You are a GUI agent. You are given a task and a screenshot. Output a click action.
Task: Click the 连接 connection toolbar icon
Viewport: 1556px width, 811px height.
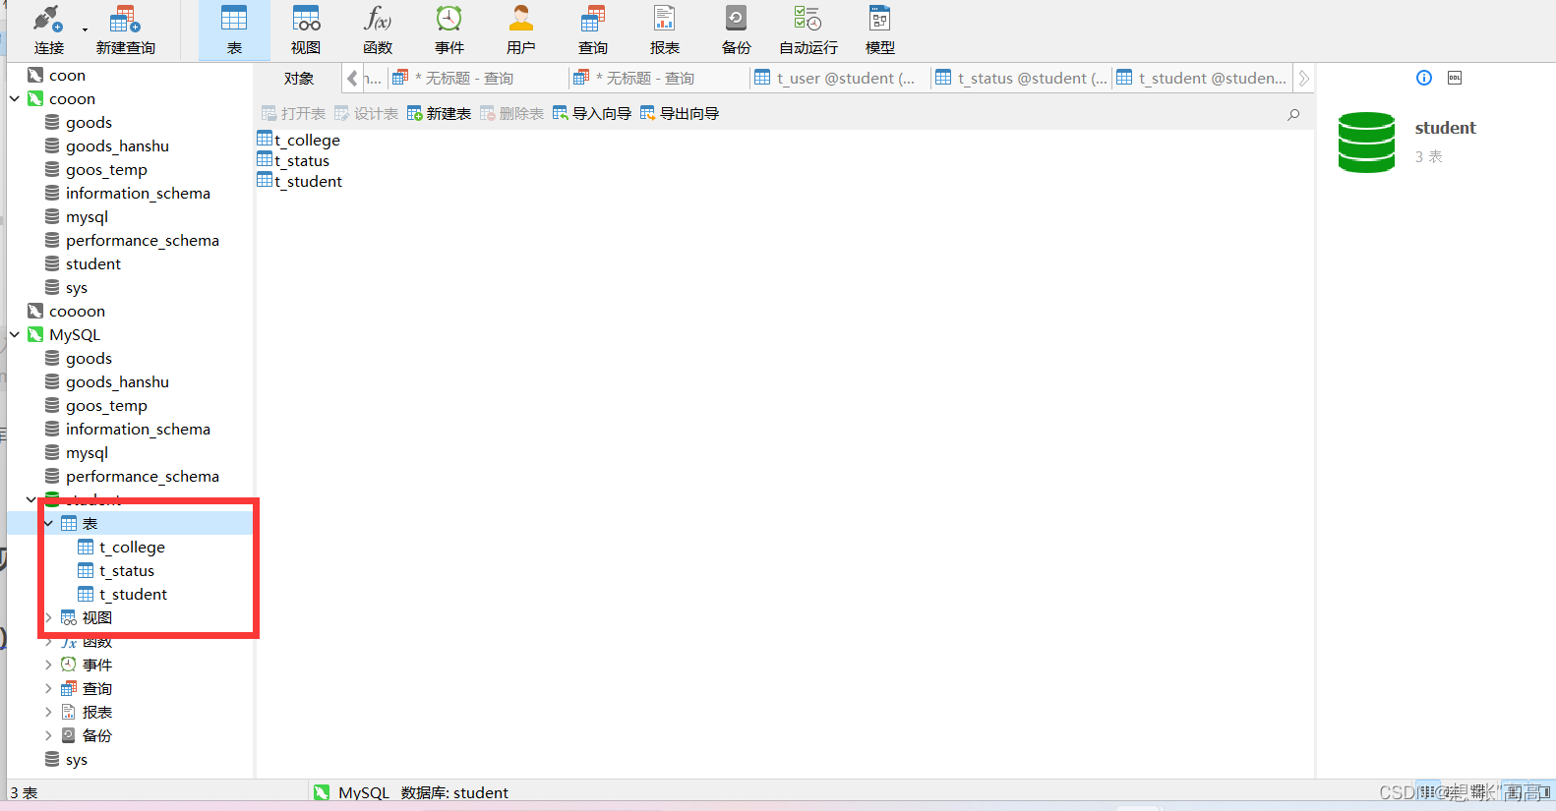click(x=48, y=29)
